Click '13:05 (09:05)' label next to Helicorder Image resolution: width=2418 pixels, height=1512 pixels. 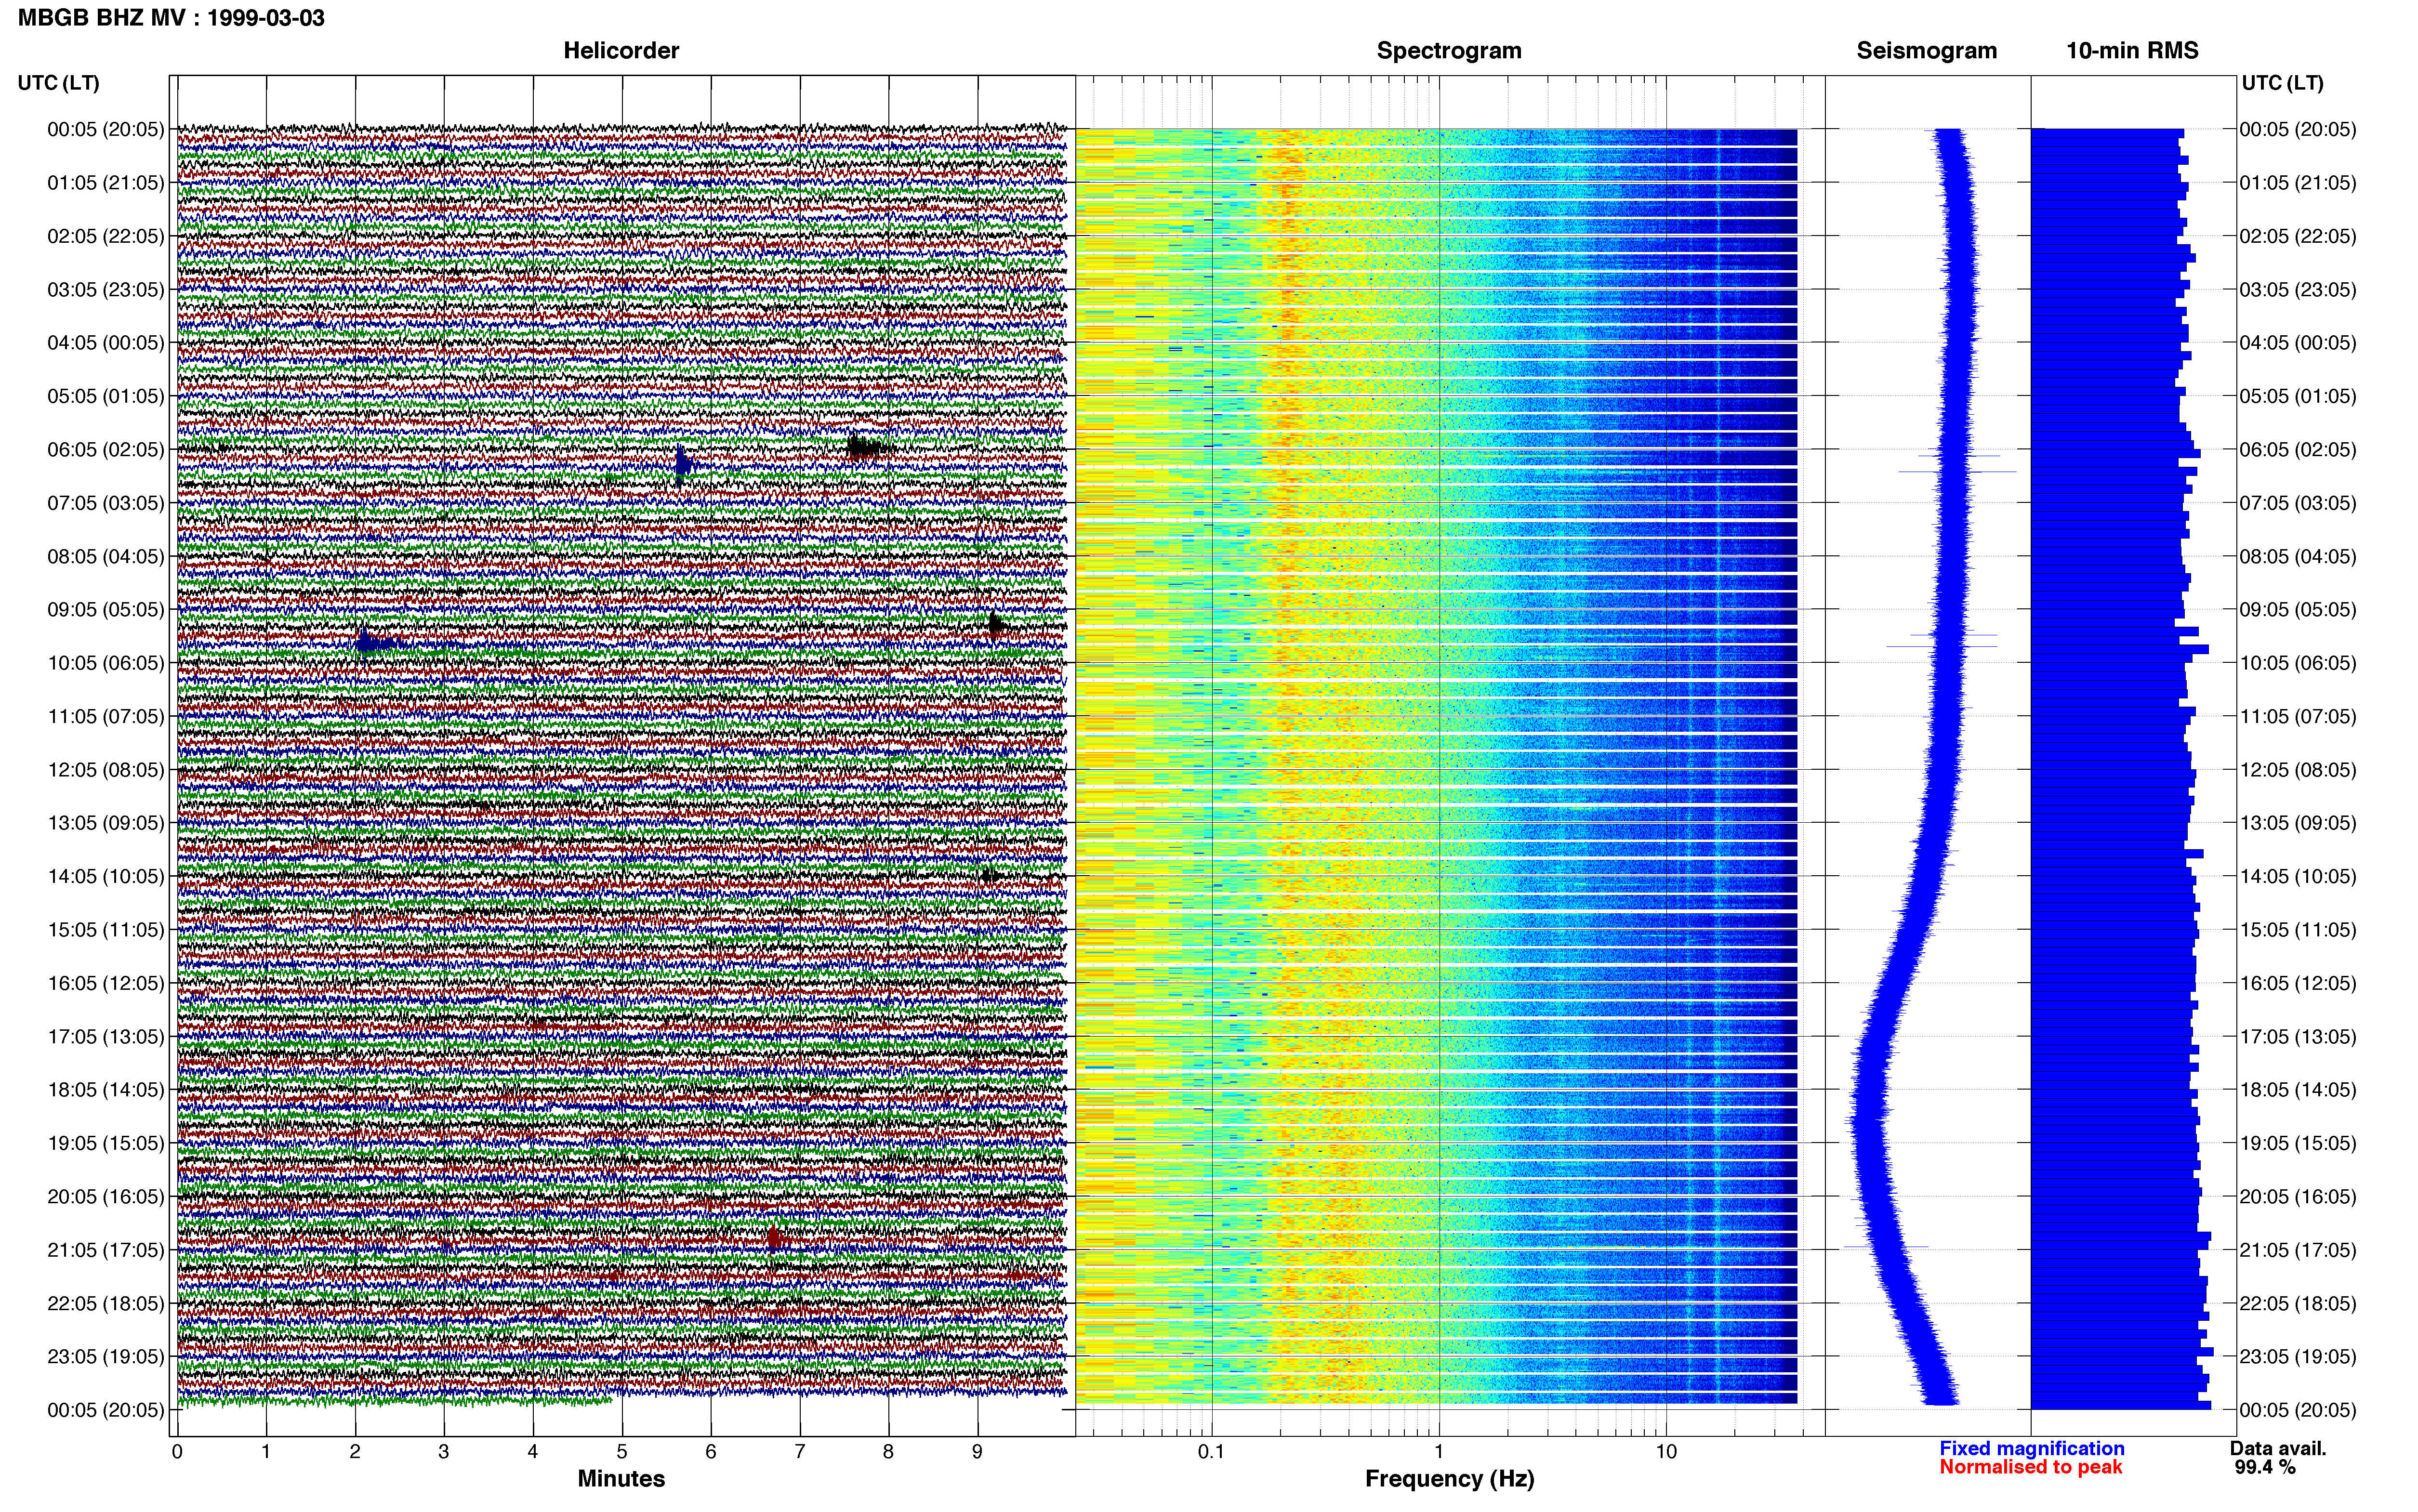pyautogui.click(x=106, y=823)
